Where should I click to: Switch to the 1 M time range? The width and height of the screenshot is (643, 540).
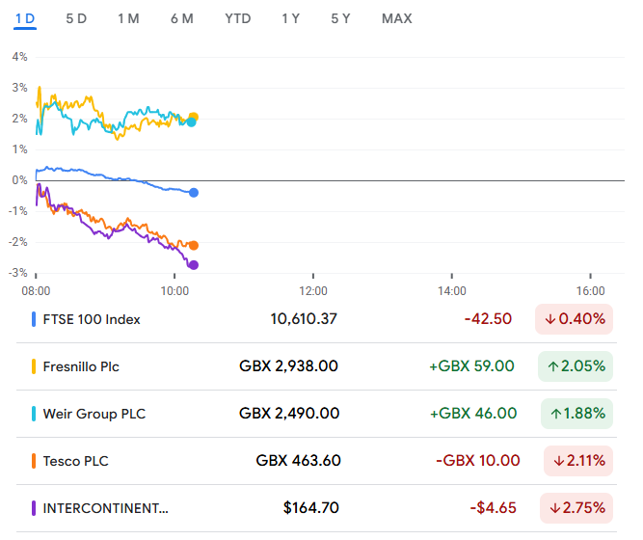(x=128, y=19)
